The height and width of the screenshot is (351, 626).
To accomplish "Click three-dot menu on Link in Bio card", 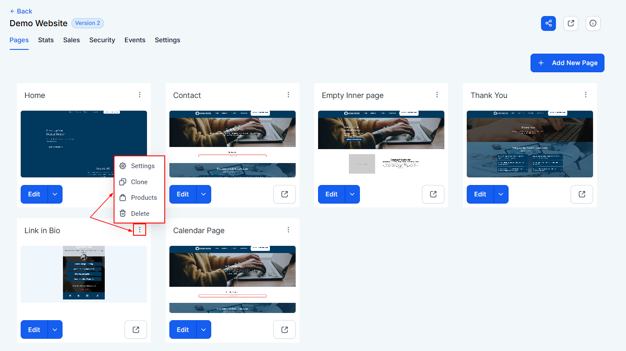I will click(x=140, y=230).
